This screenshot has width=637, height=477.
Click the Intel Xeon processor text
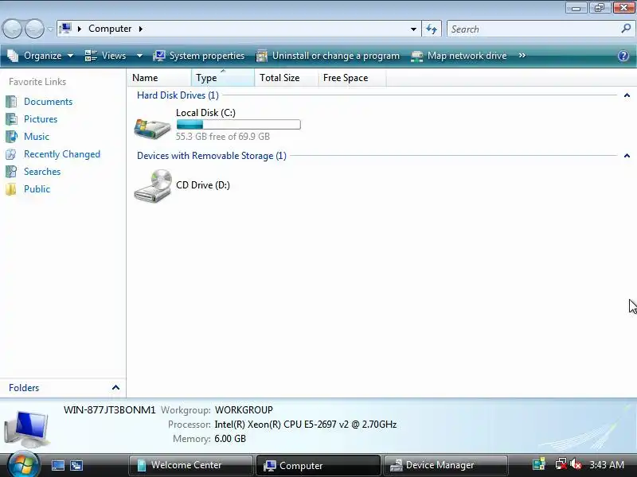coord(306,425)
